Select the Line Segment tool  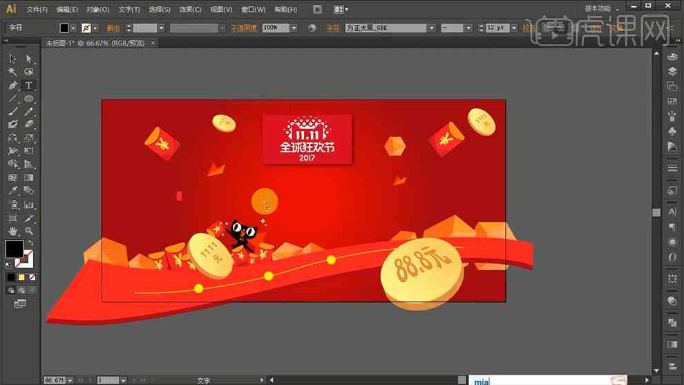[x=12, y=99]
